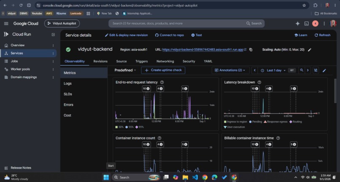Open Visual Studio Code from taskbar

click(x=195, y=177)
